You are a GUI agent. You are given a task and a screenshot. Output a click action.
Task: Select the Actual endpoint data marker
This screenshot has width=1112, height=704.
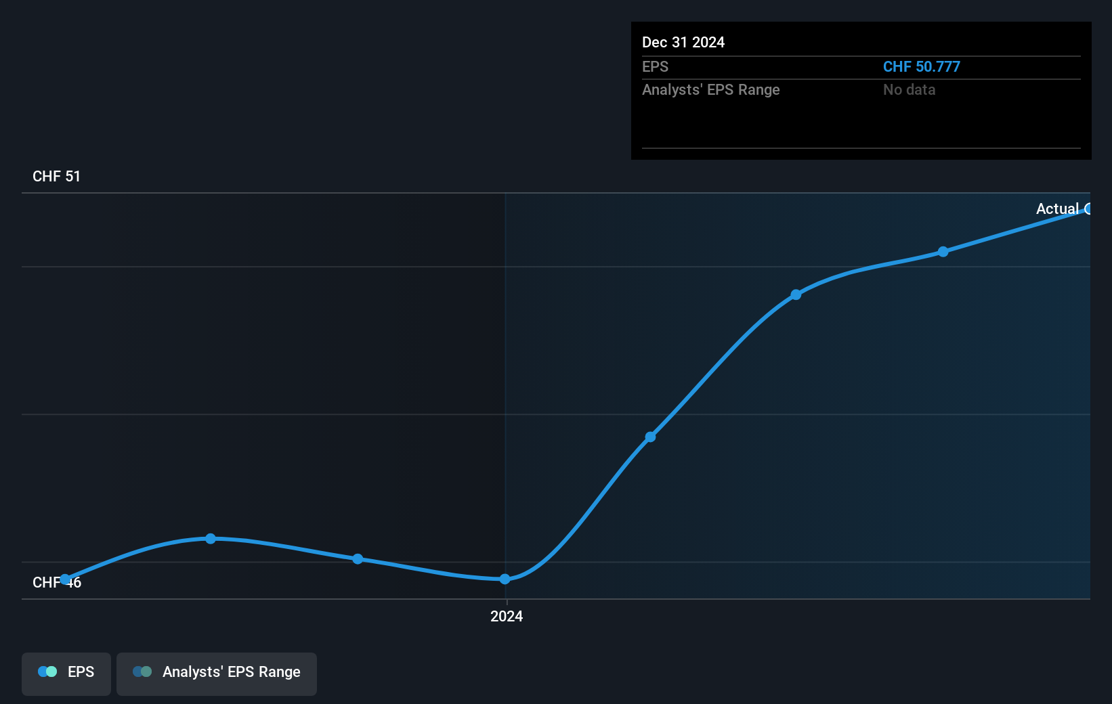coord(1088,208)
